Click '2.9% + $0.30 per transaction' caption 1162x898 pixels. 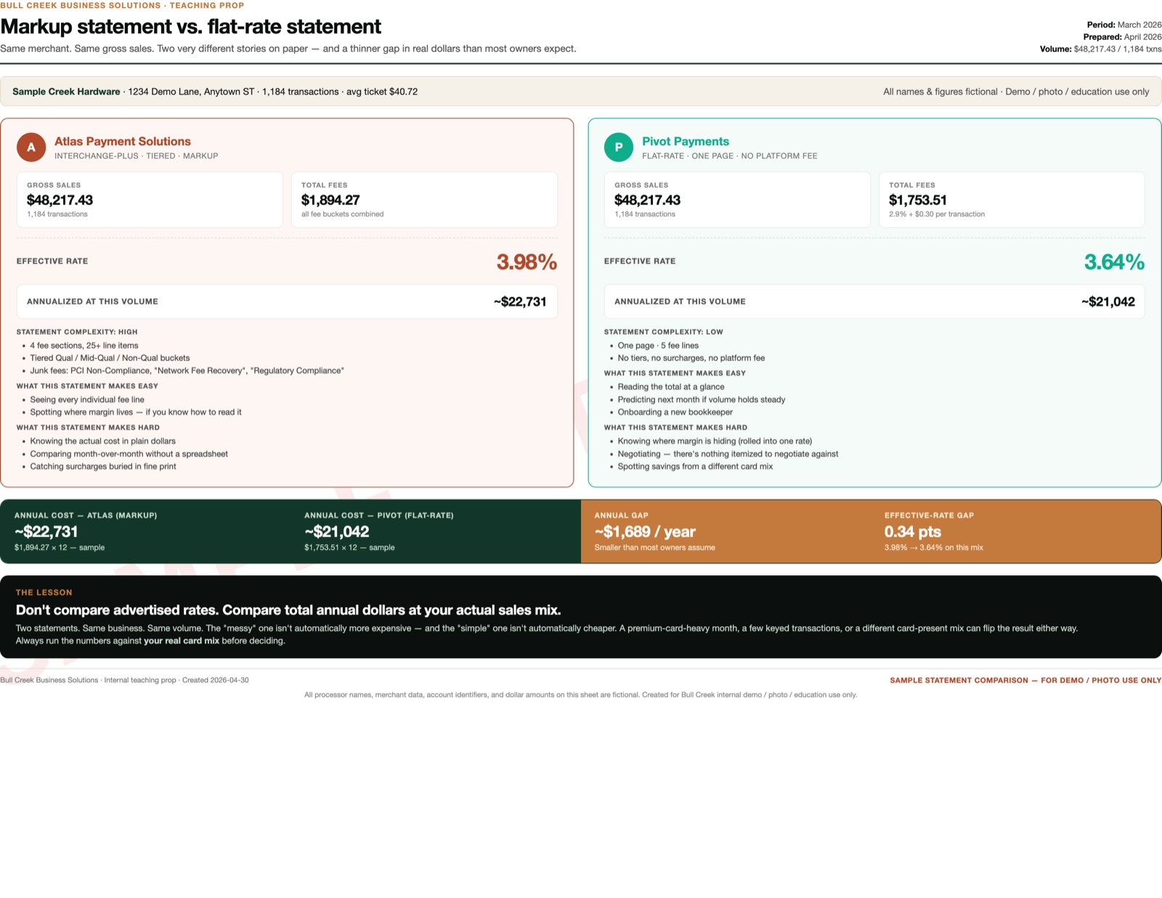click(x=937, y=214)
